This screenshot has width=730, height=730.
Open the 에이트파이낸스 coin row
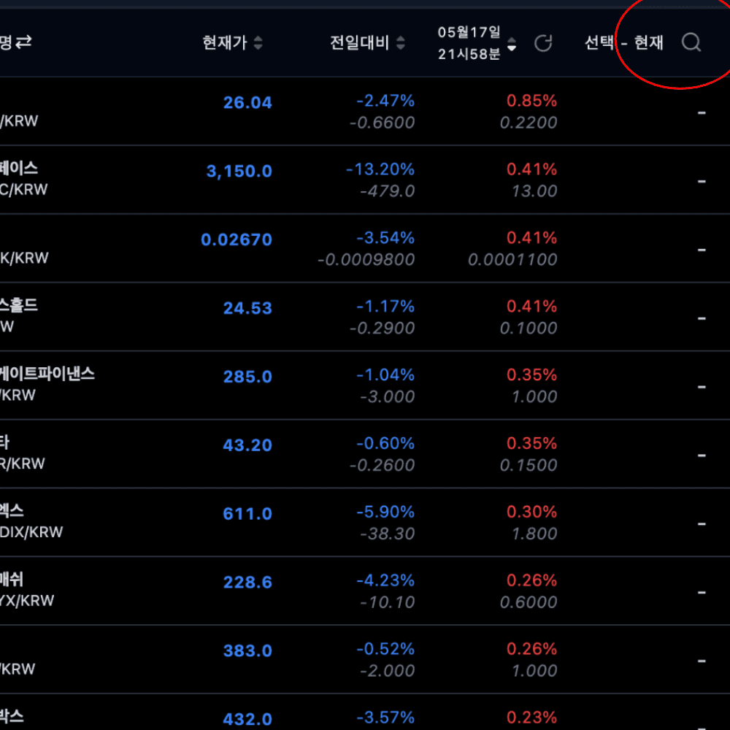pyautogui.click(x=47, y=374)
